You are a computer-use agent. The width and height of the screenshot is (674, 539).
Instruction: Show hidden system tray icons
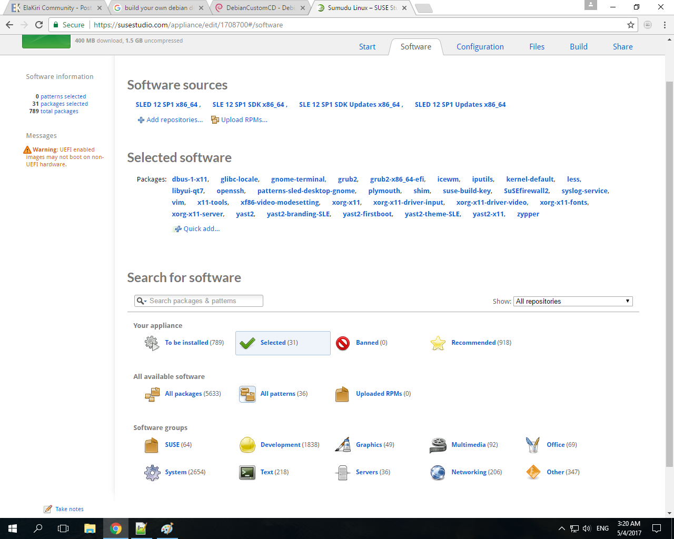tap(561, 528)
